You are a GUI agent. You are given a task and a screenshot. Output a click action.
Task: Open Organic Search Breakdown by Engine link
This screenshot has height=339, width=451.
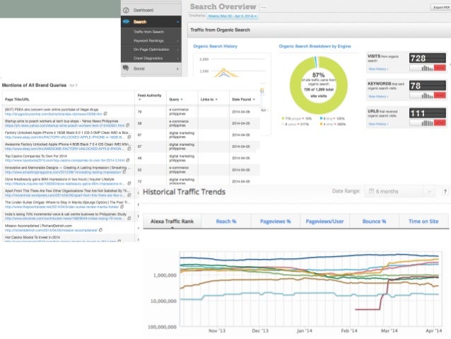(x=315, y=46)
